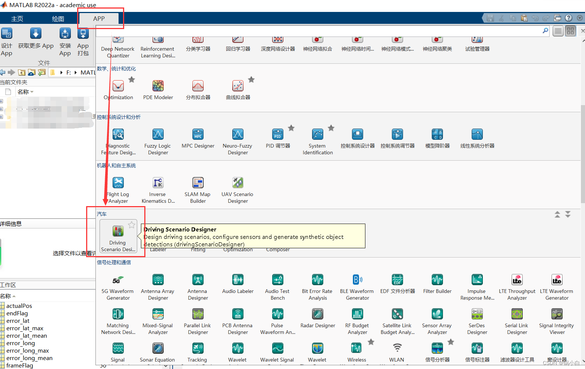Viewport: 585px width, 369px height.
Task: Open Signal Integrity Viewer app
Action: point(557,321)
